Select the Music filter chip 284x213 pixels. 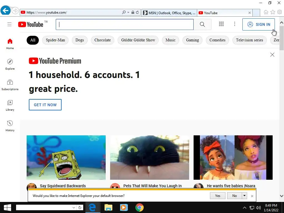click(x=171, y=40)
